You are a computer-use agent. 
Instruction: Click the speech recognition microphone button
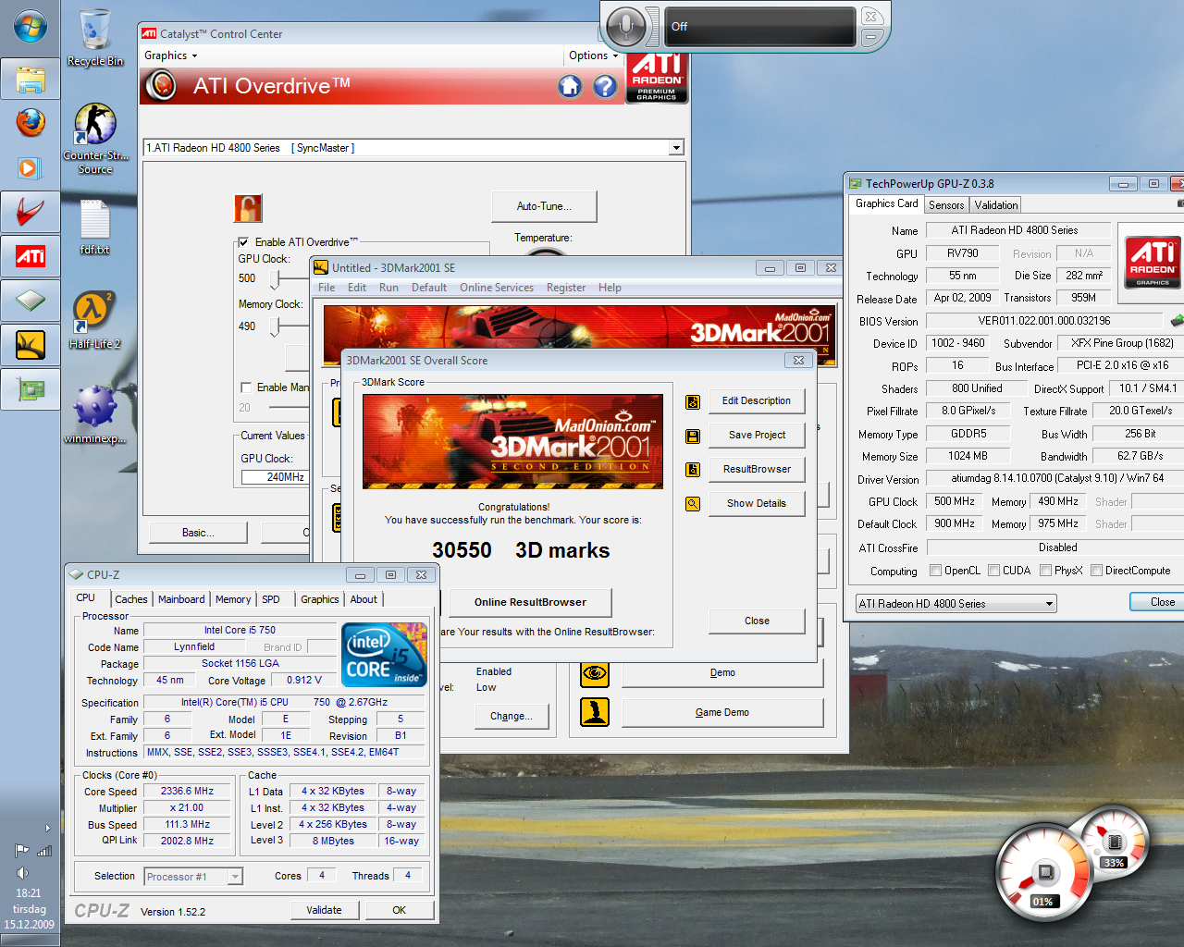pyautogui.click(x=626, y=27)
